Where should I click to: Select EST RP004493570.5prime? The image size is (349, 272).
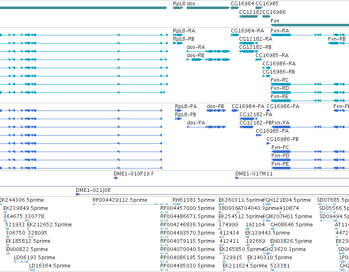tap(187, 233)
